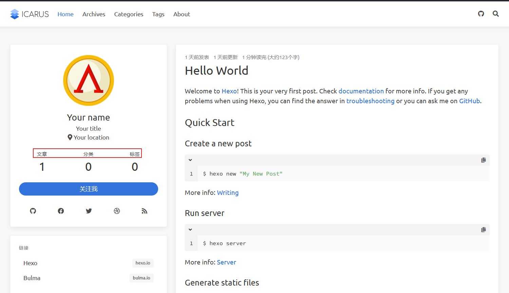This screenshot has width=509, height=293.
Task: Click the 链接 widget heading
Action: coord(24,248)
